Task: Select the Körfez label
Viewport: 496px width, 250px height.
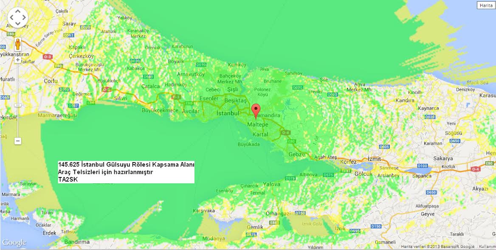Action: 348,162
